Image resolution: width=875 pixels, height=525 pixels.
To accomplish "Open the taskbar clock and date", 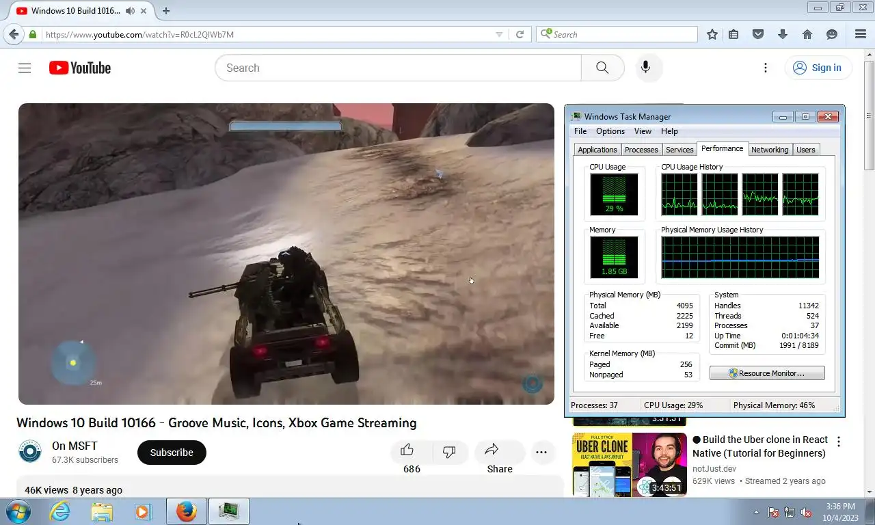I will click(x=840, y=512).
